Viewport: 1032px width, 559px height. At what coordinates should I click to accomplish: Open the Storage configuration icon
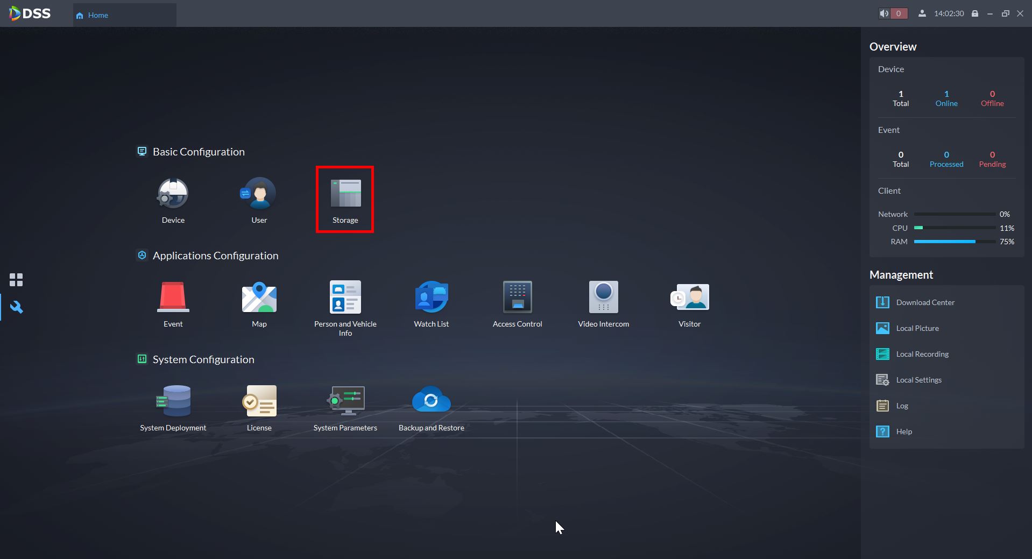345,194
